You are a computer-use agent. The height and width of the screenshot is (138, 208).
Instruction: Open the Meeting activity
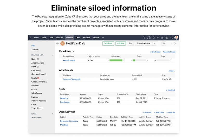64,125
